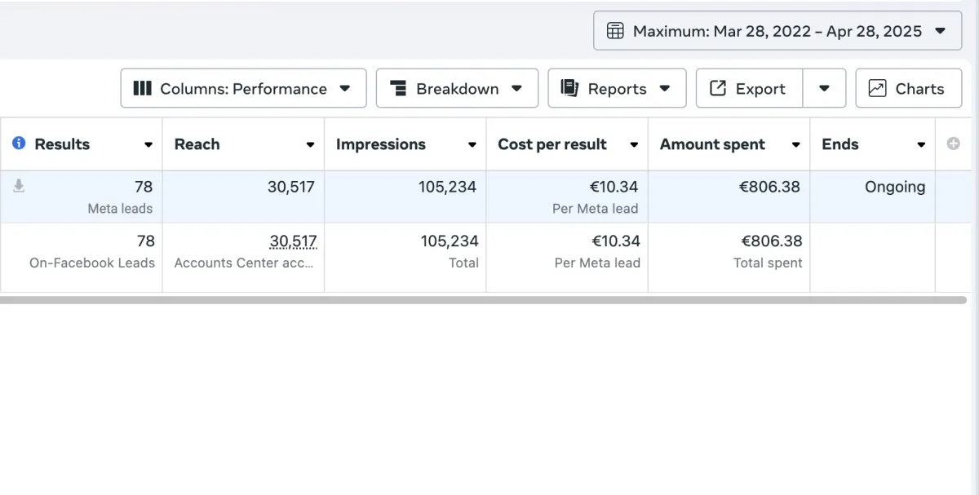This screenshot has height=495, width=979.
Task: Click the Reports icon
Action: (569, 88)
